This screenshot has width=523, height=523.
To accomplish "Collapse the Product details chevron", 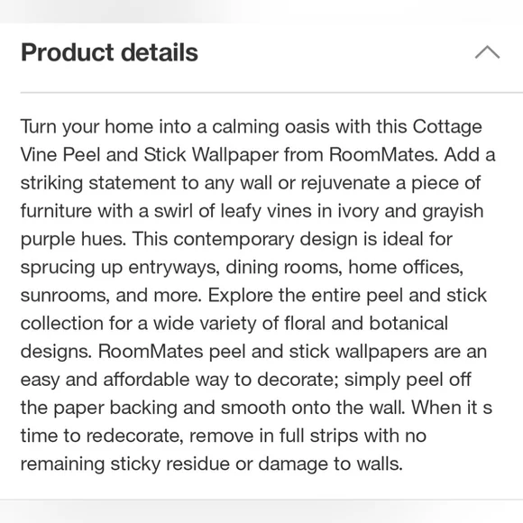I will click(487, 52).
